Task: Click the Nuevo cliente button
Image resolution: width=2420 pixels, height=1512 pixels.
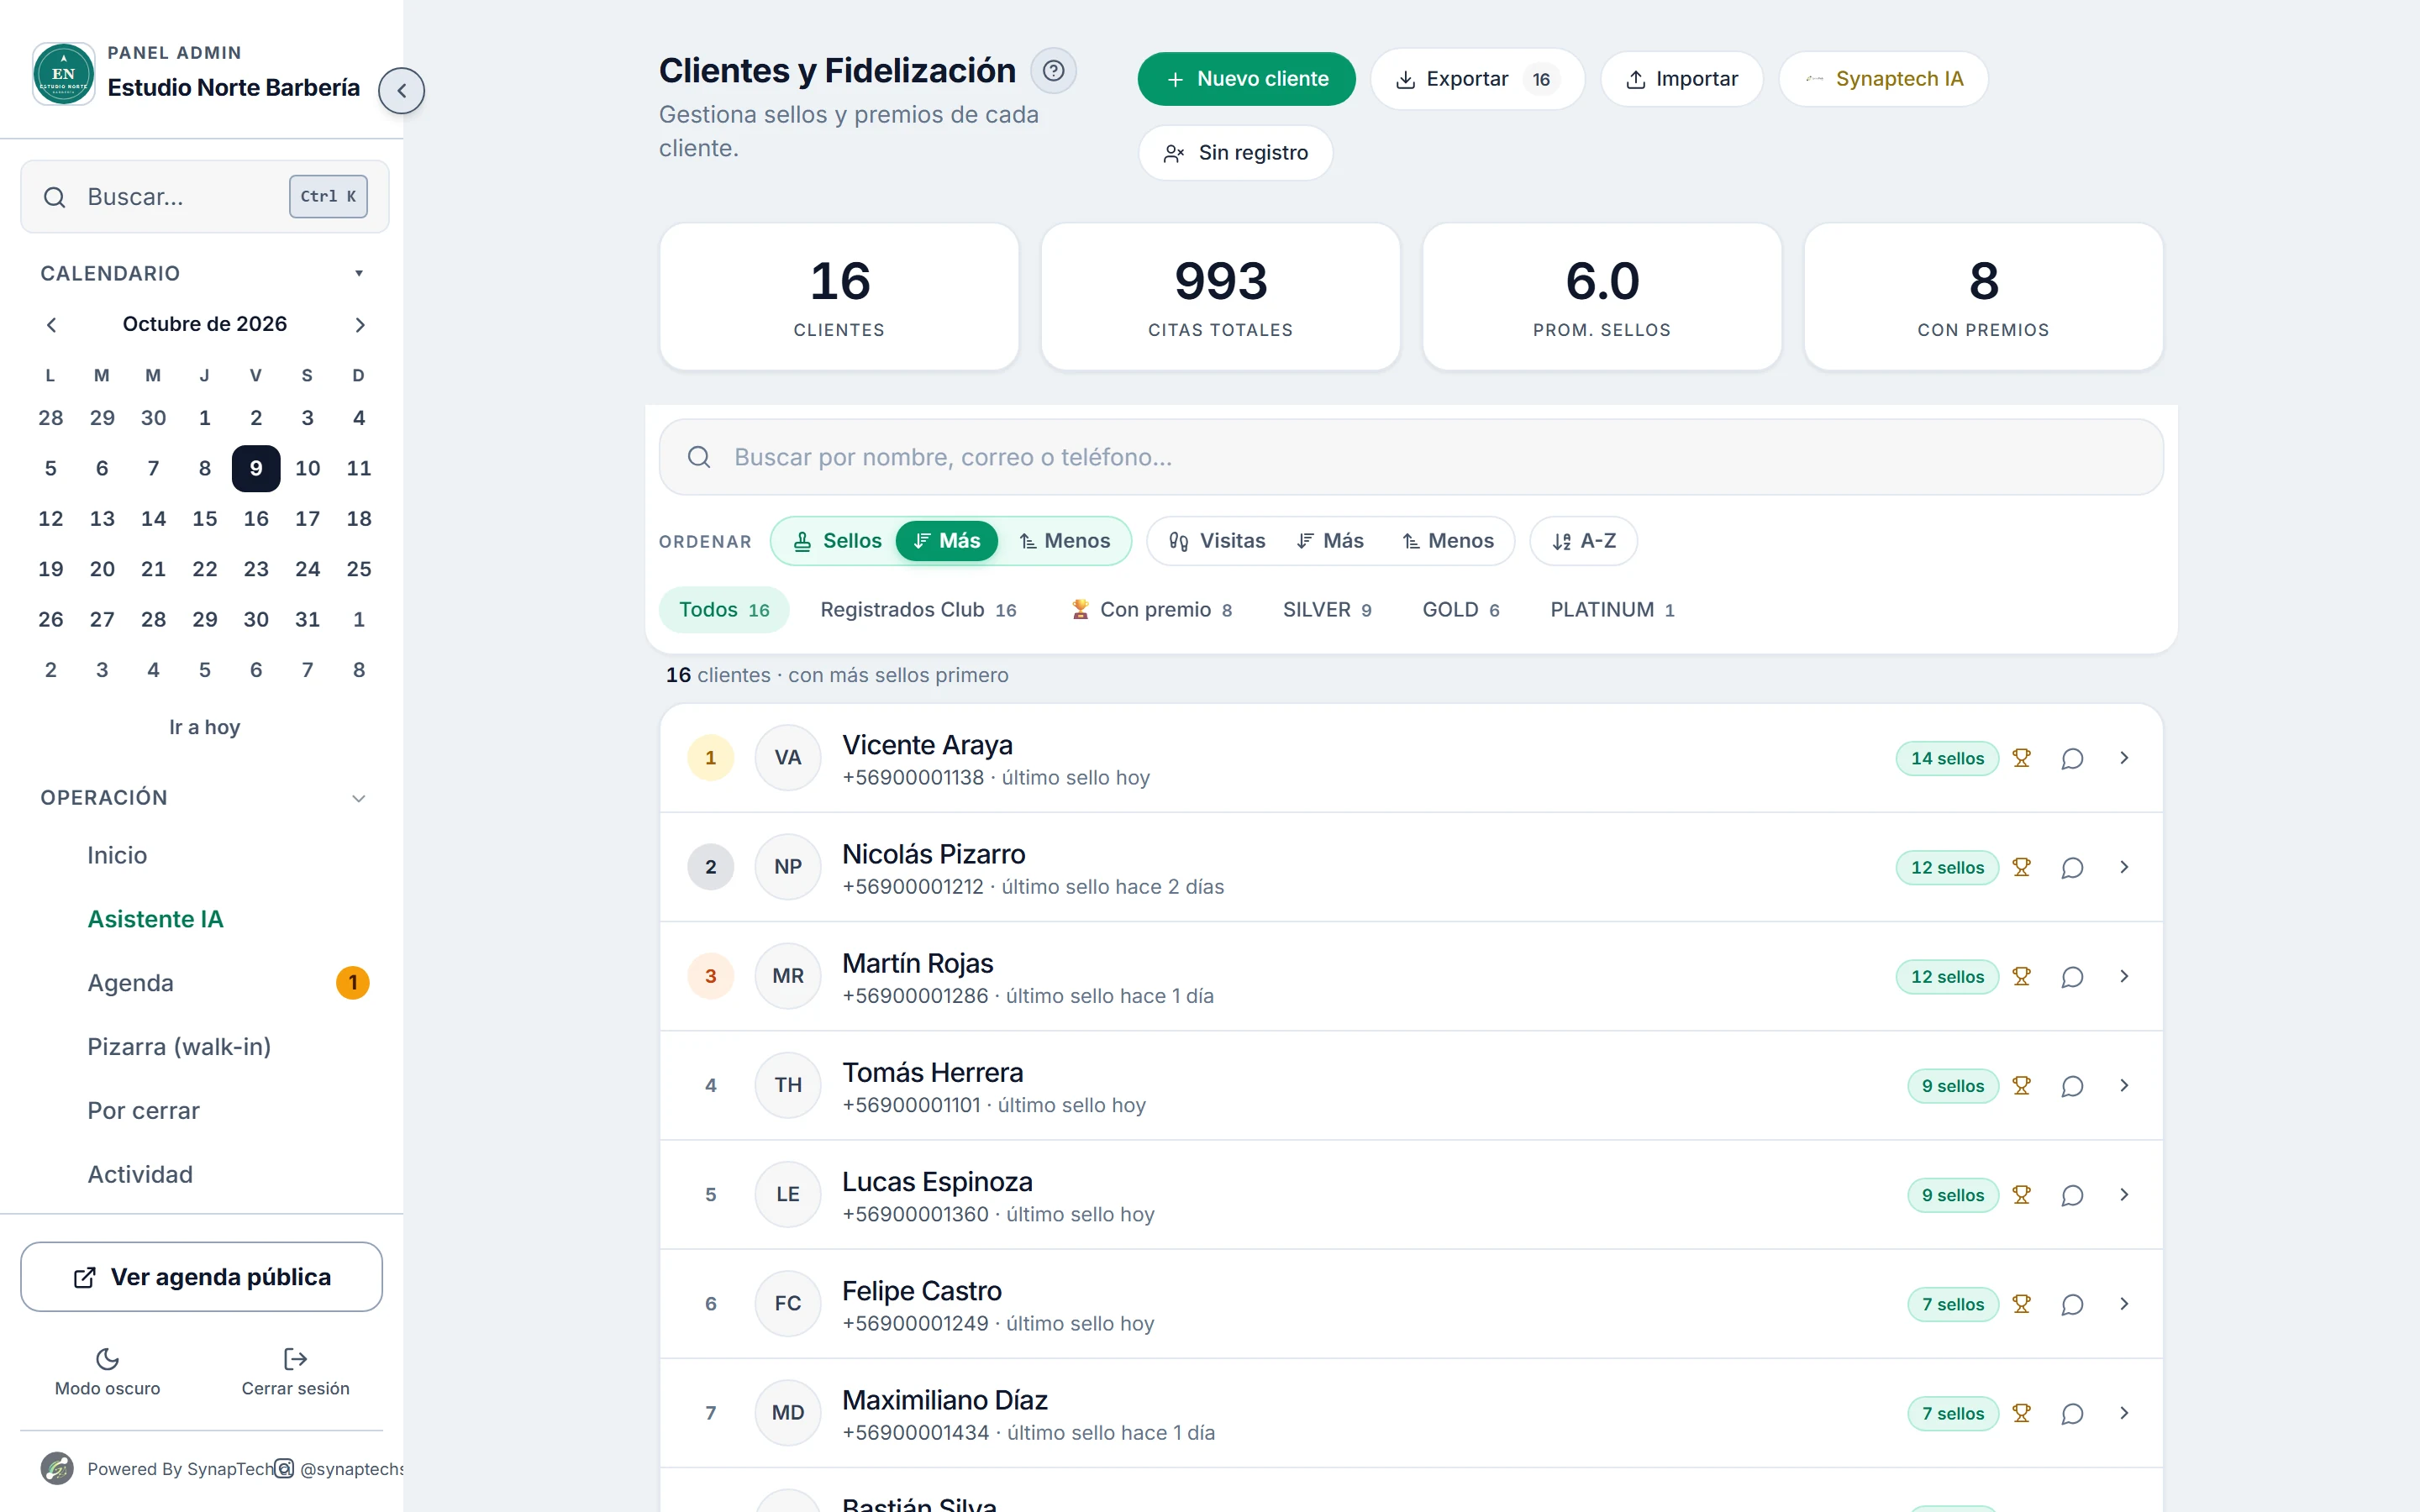Action: tap(1246, 79)
